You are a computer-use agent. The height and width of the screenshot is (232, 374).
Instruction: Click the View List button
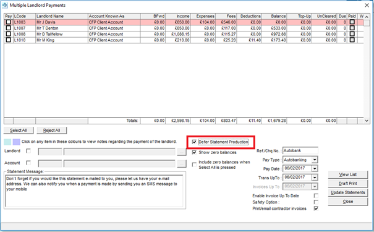[x=348, y=174]
